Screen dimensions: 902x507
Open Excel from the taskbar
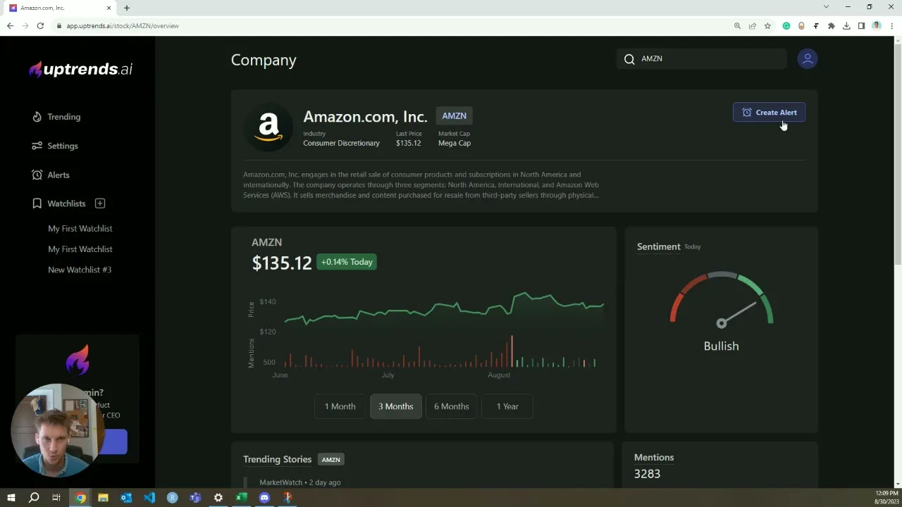pyautogui.click(x=241, y=498)
